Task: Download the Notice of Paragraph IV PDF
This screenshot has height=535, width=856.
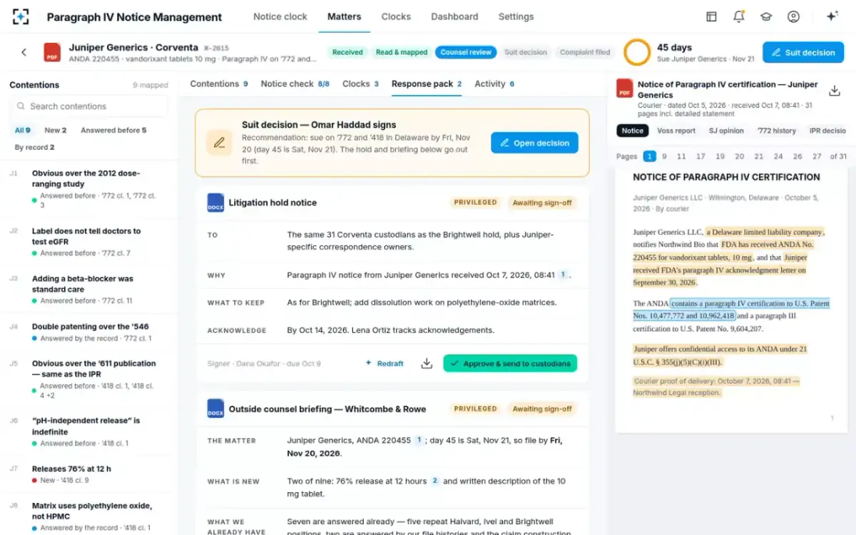Action: pos(834,91)
